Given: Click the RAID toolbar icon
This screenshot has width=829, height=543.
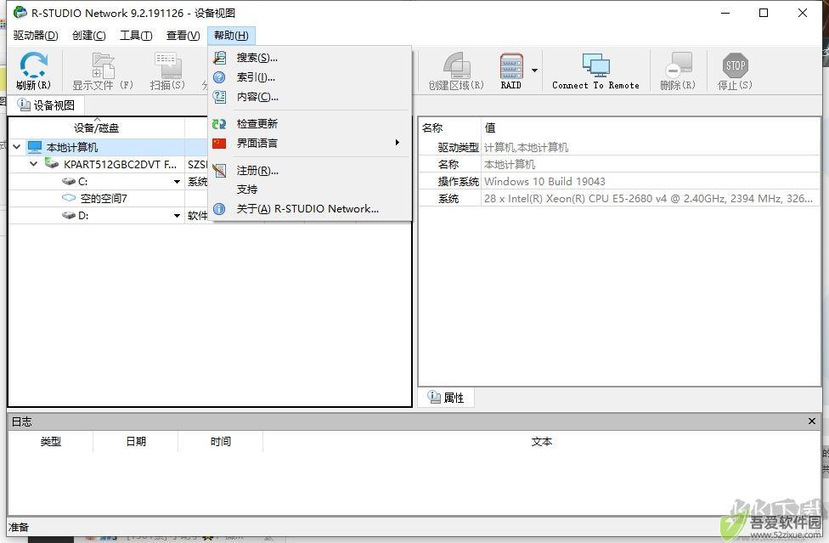Looking at the screenshot, I should [510, 71].
